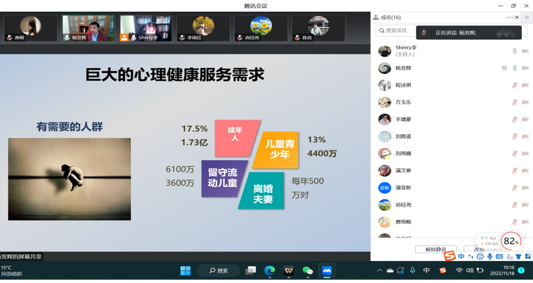Click the 解除静音 button
533x283 pixels.
(436, 250)
